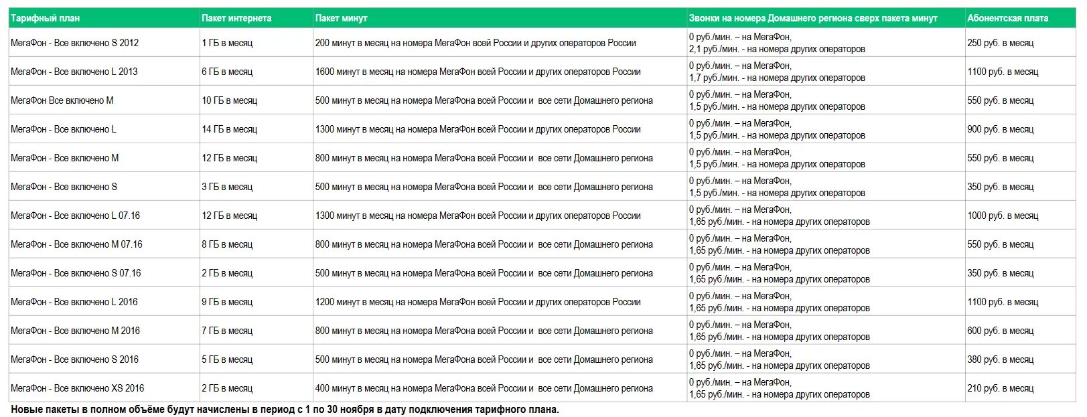Select the 'МегаФон - Все включено L 2013' cell

104,72
